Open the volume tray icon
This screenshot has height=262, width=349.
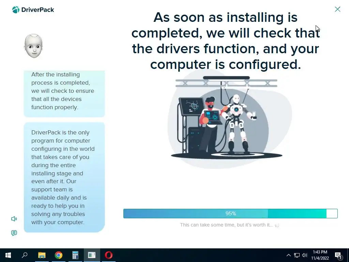305,255
